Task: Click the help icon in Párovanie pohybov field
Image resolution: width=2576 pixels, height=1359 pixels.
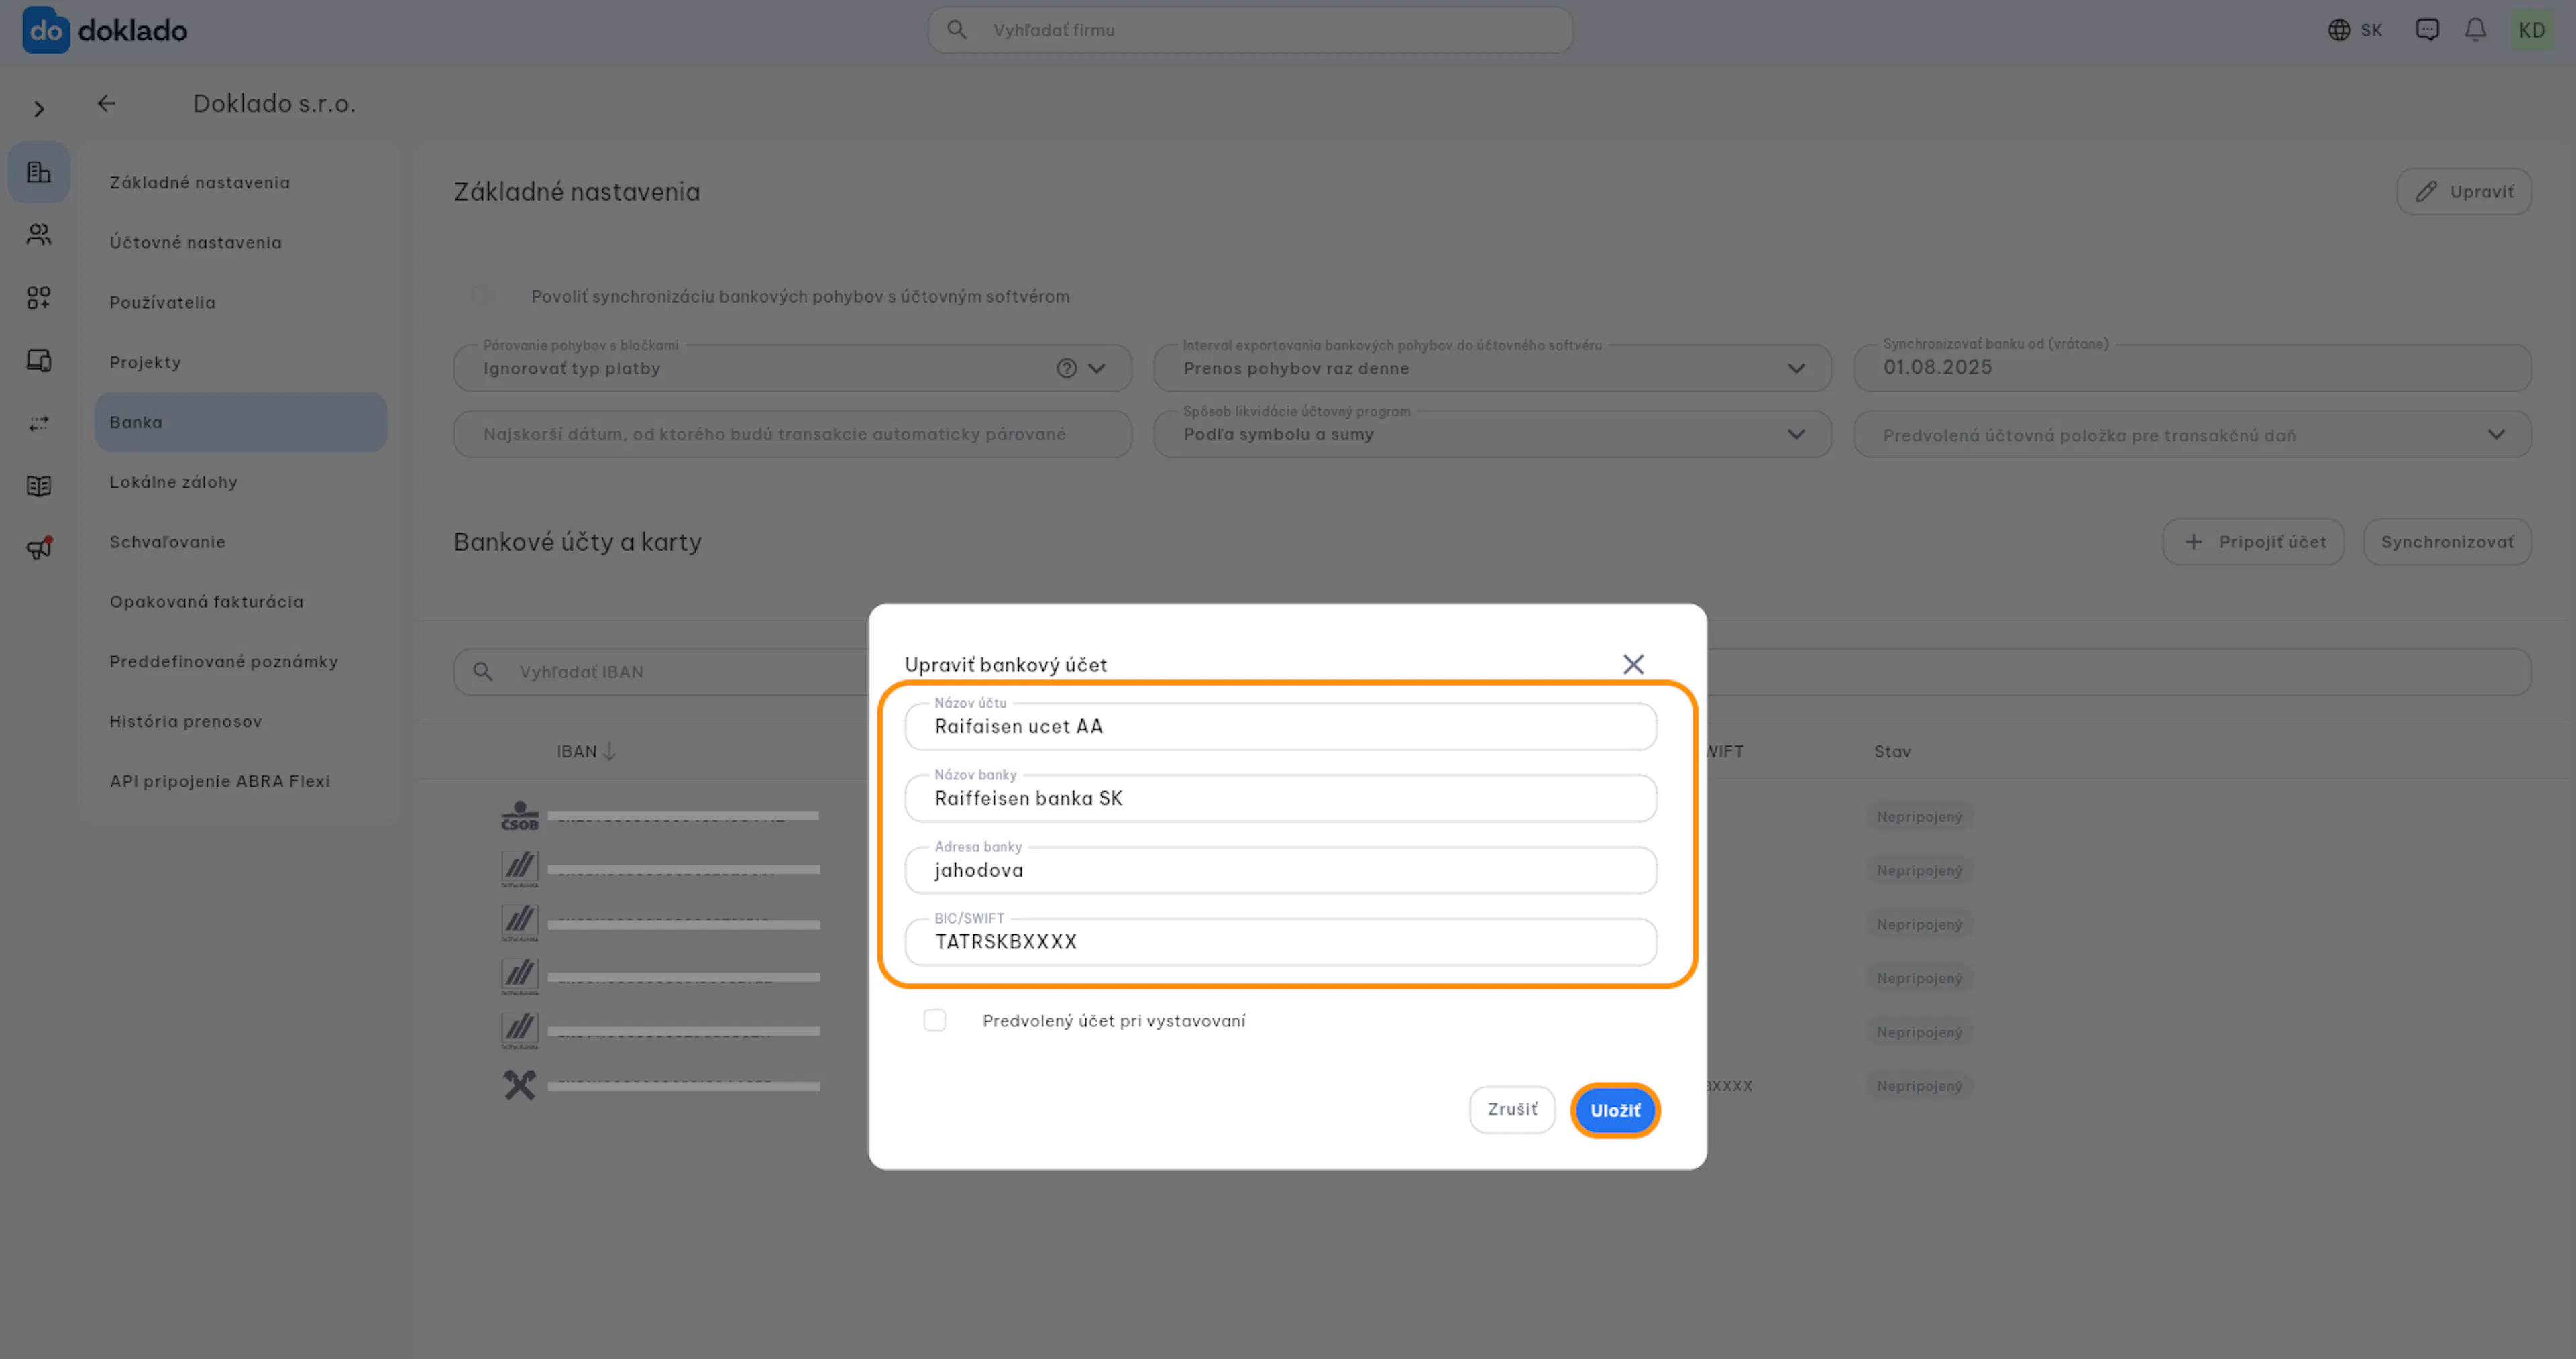Action: coord(1066,368)
